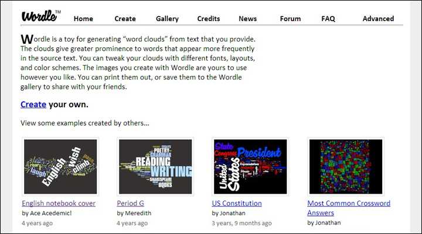Open the English notebook cover thumbnail
422x234 pixels.
point(60,167)
